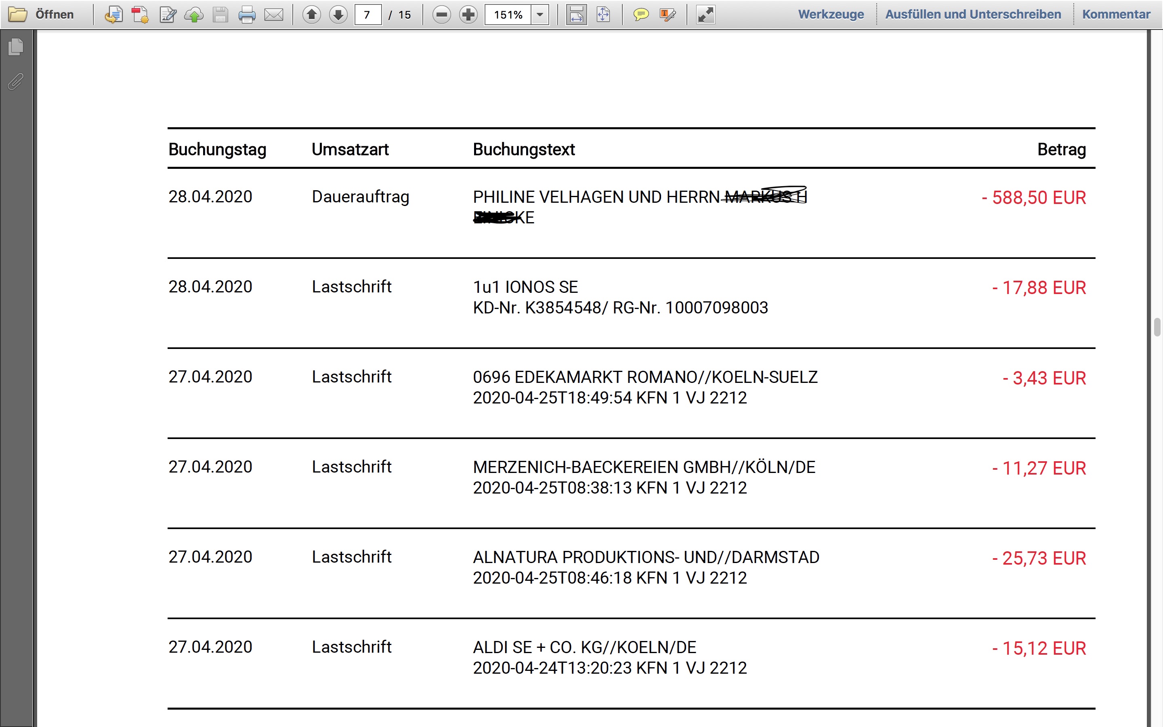
Task: Toggle fit full page view
Action: click(x=603, y=15)
